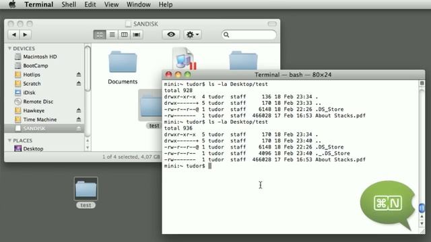This screenshot has width=431, height=242.
Task: Eject the Time Machine drive
Action: coord(79,120)
